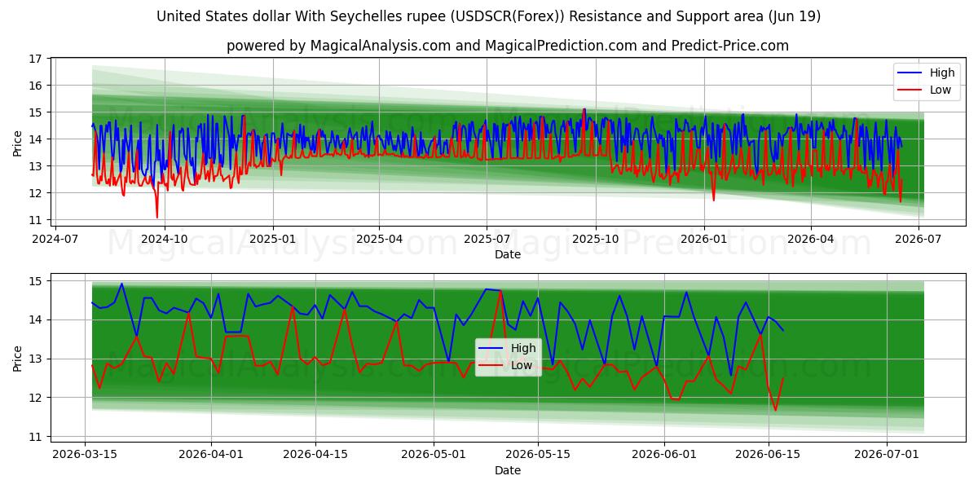Click the top chart 'Price' axis label
The image size is (978, 489).
[x=18, y=142]
